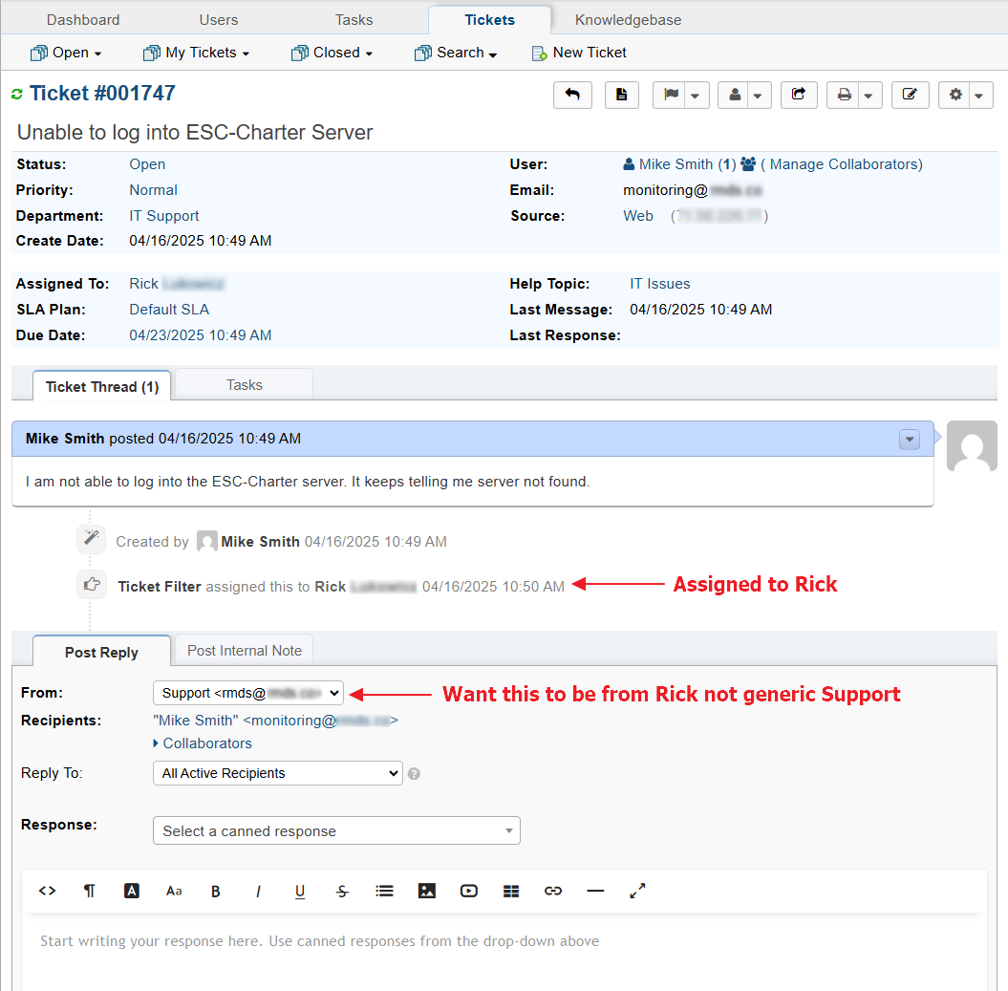Insert a table in the response editor
Image resolution: width=1008 pixels, height=991 pixels.
click(511, 891)
